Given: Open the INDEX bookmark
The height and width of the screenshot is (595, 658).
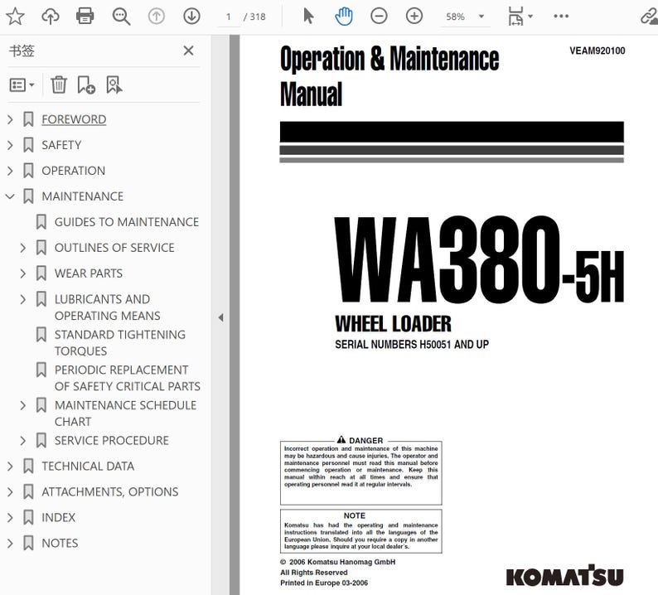Looking at the screenshot, I should click(x=58, y=517).
